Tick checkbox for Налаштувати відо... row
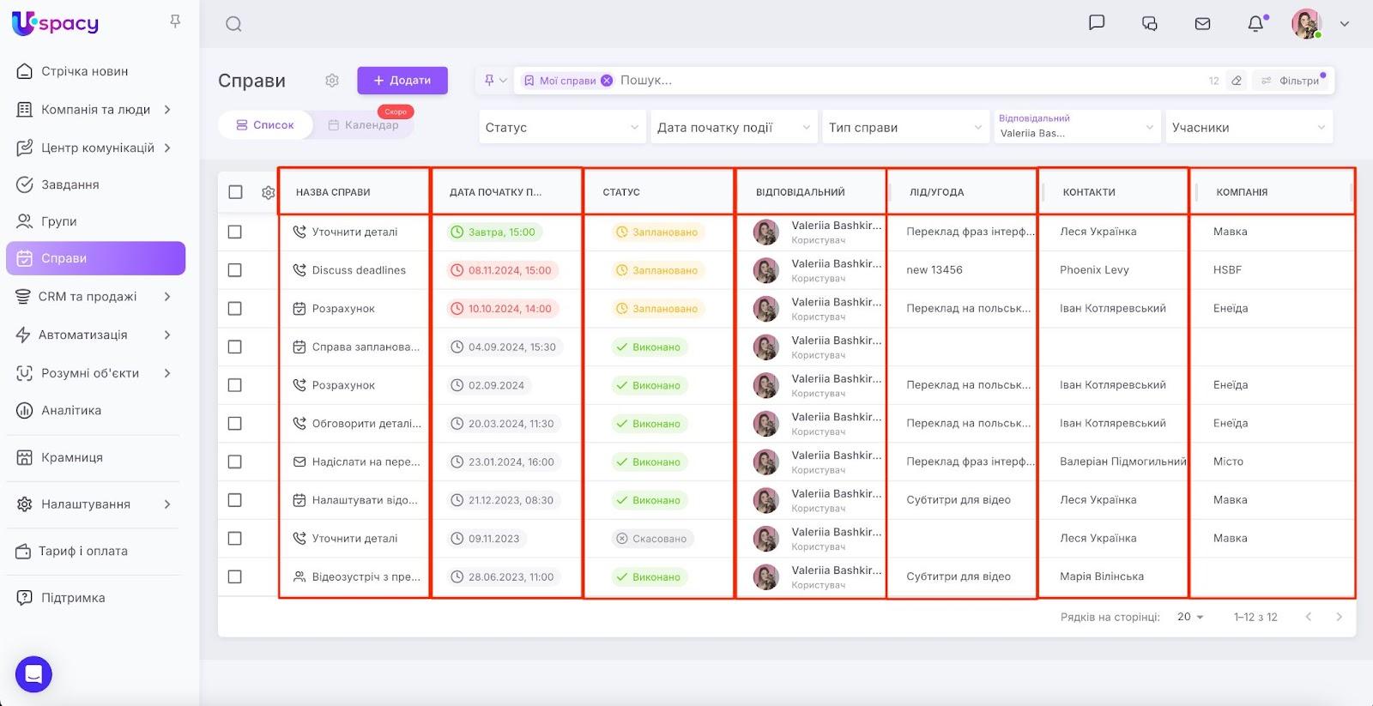The width and height of the screenshot is (1373, 706). click(235, 500)
